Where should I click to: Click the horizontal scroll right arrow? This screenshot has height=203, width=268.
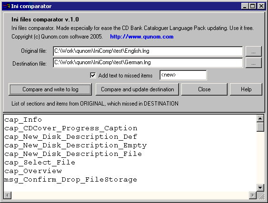pos(253,195)
